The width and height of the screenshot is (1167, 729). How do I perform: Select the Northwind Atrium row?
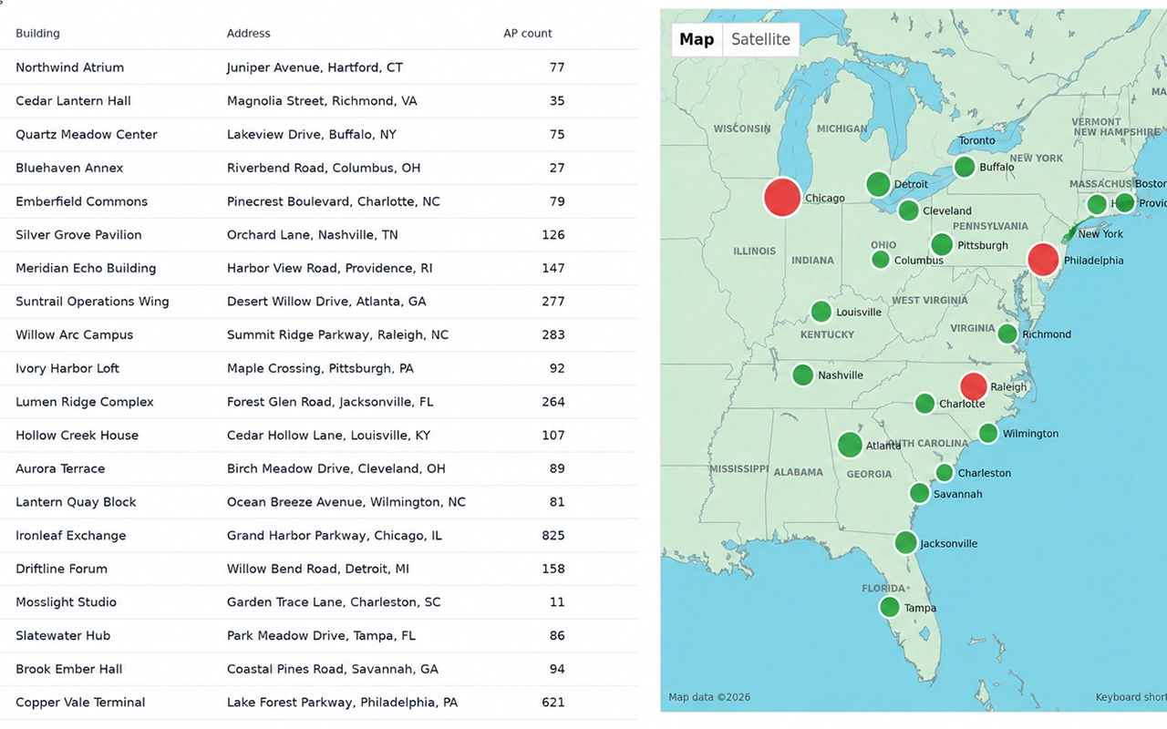tap(319, 67)
